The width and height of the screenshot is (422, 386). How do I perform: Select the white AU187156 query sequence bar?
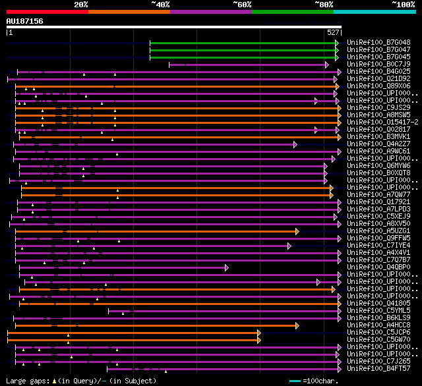[174, 27]
